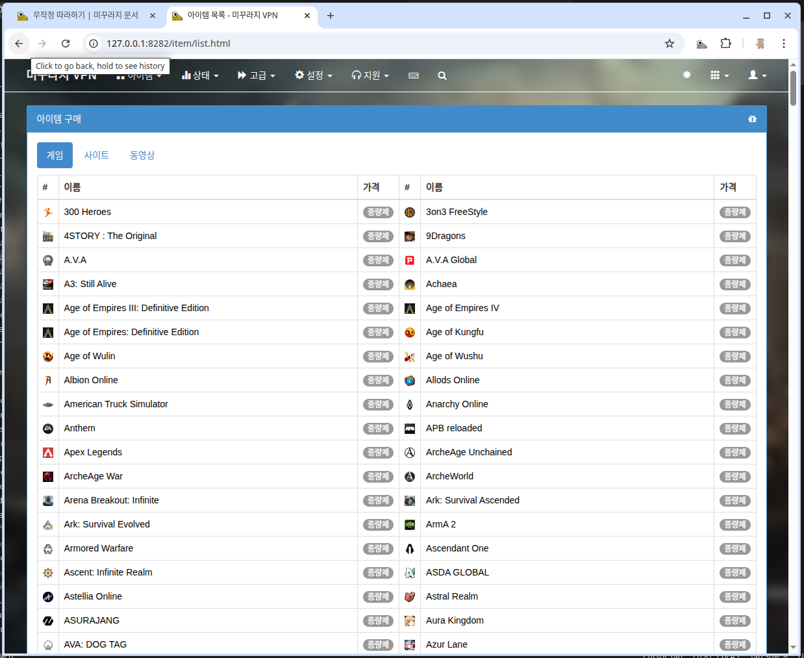This screenshot has height=658, width=804.
Task: Expand the grid apps dropdown
Action: 720,75
